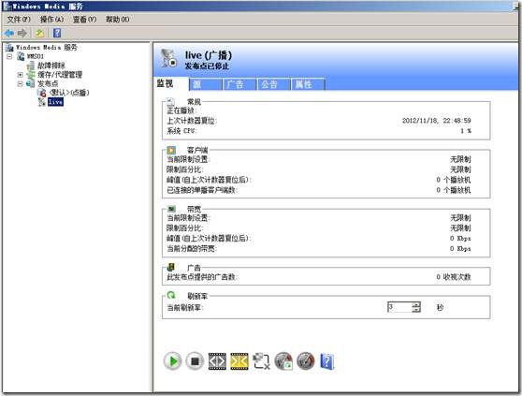Click the 此发布点提供的广告数 label

(x=202, y=277)
